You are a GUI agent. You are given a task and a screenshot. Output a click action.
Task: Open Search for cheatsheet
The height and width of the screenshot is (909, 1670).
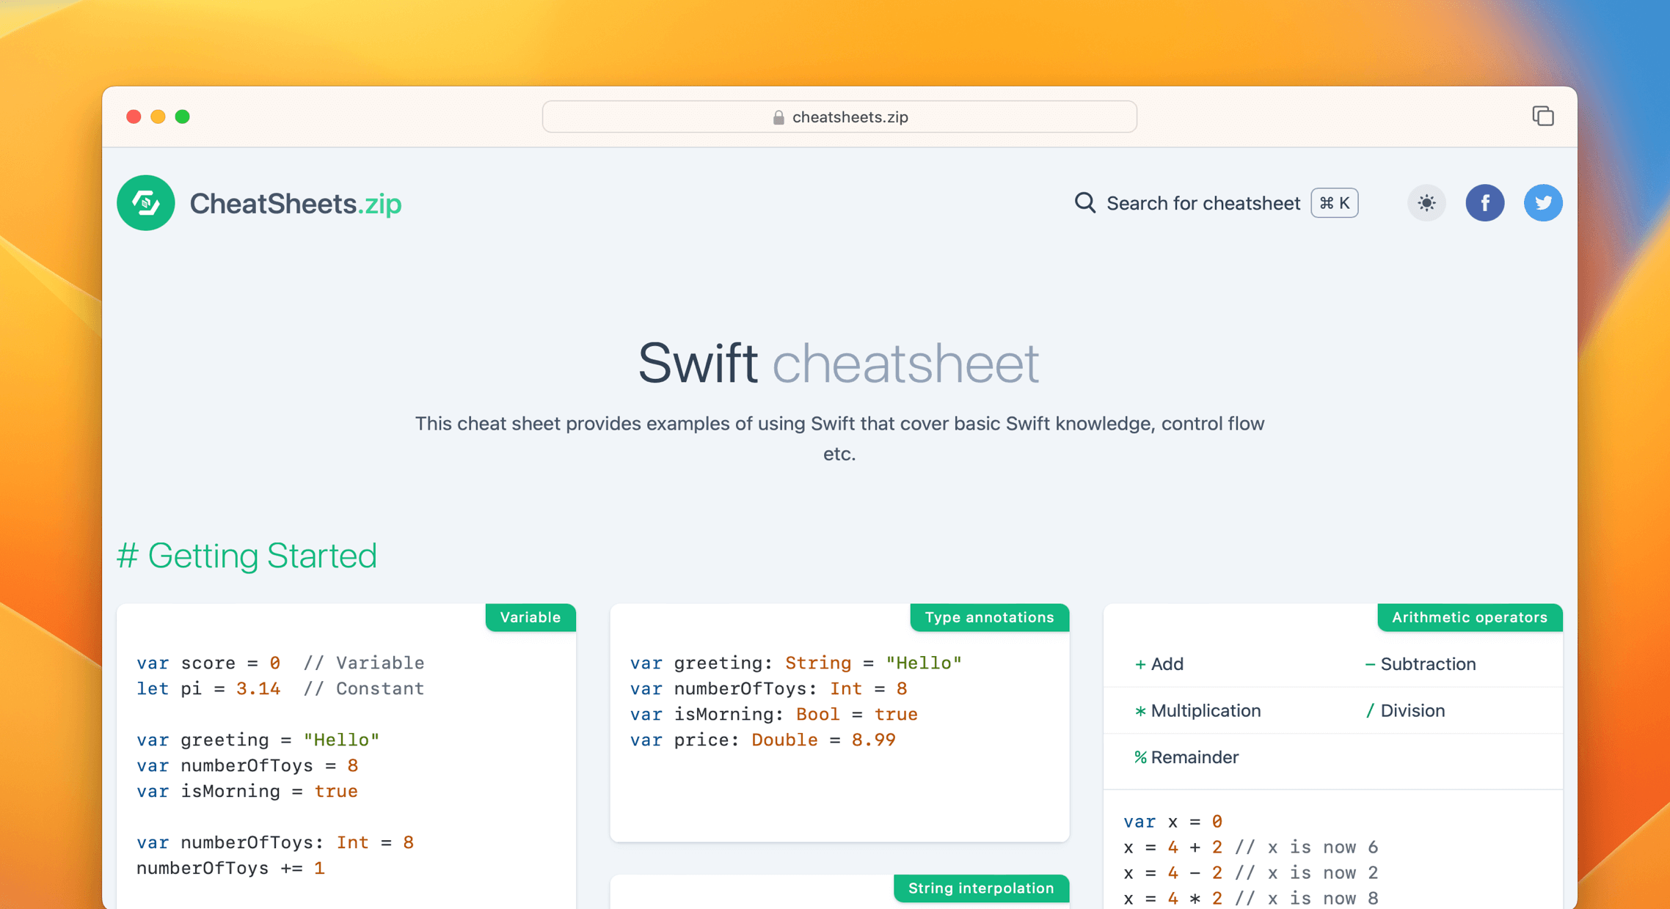pos(1203,203)
